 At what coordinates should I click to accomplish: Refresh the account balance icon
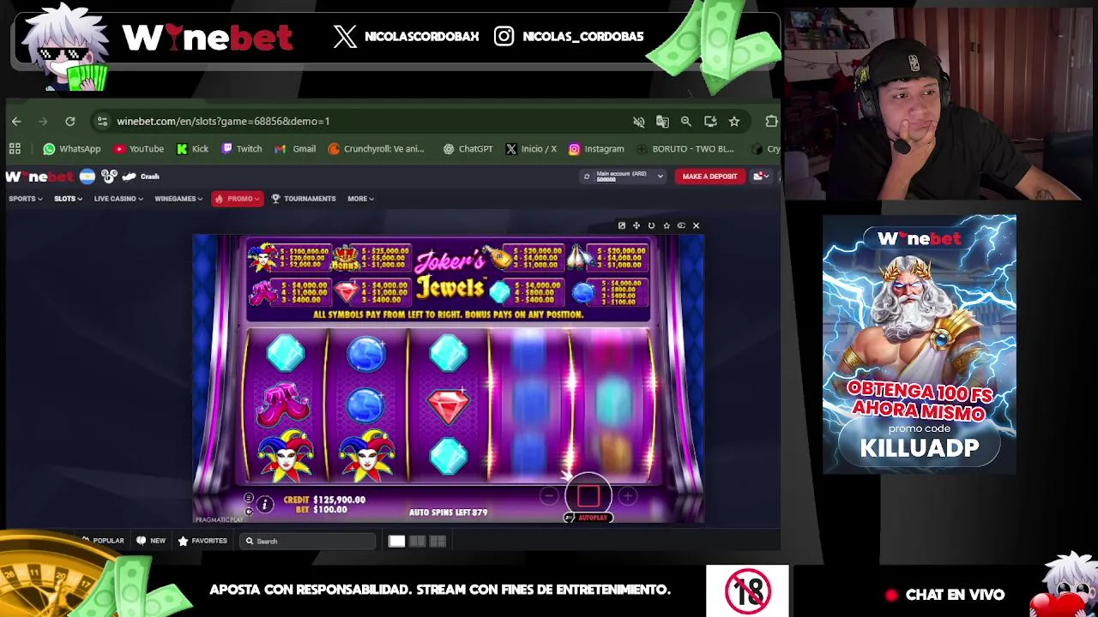click(x=587, y=177)
